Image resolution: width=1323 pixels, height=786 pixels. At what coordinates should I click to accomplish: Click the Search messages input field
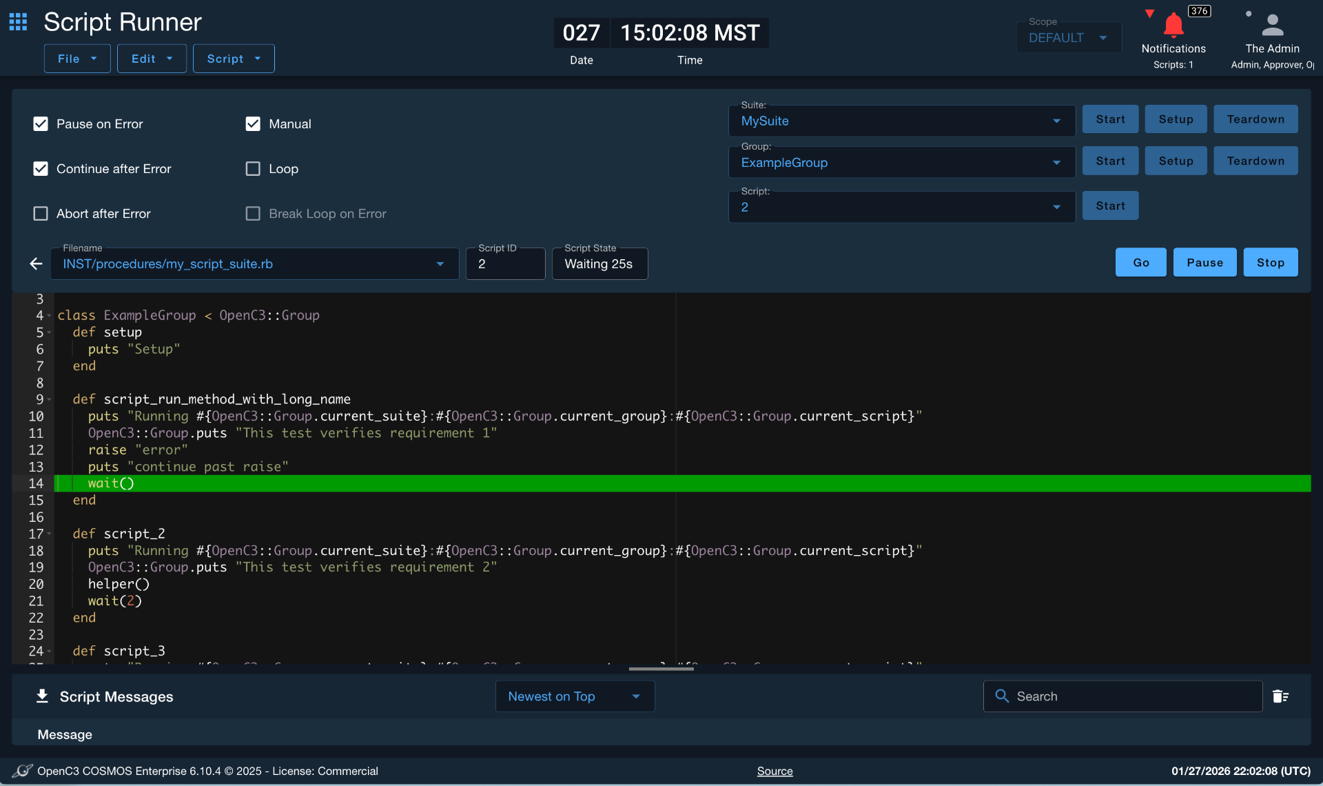(1122, 696)
